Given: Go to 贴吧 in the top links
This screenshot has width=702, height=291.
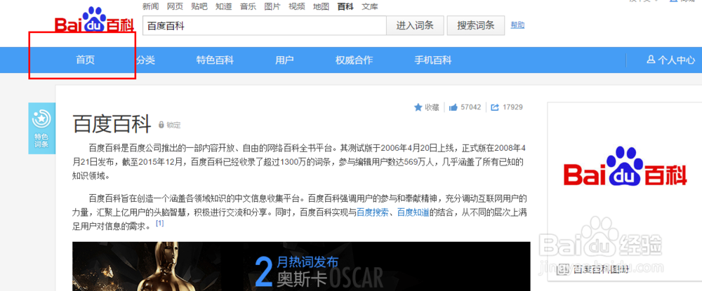Looking at the screenshot, I should [x=199, y=6].
